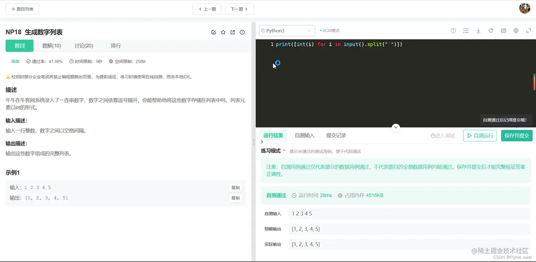Open editor settings with the gear icon

tap(516, 30)
